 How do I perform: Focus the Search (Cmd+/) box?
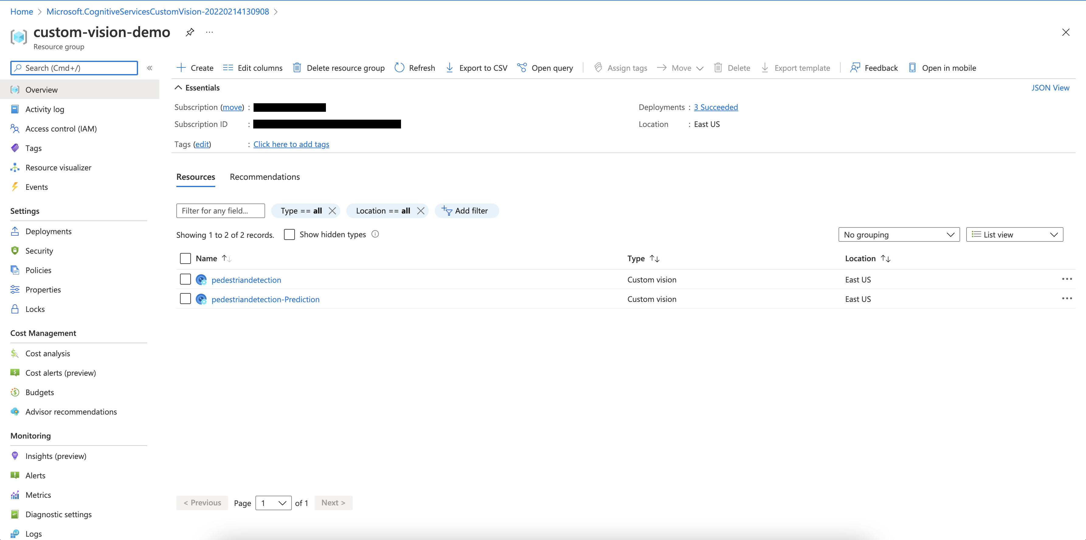[74, 68]
